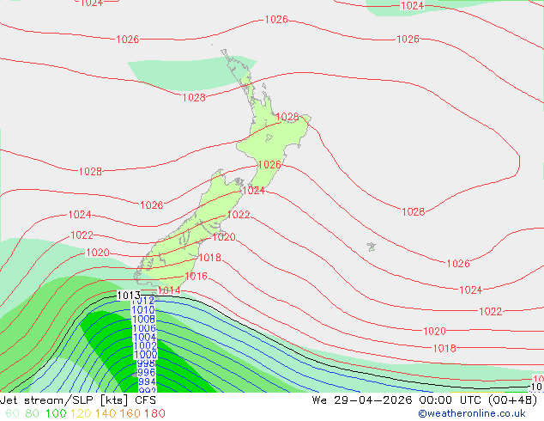The width and height of the screenshot is (544, 421).
Task: Select the 60 knots legend value
Action: [x=12, y=413]
